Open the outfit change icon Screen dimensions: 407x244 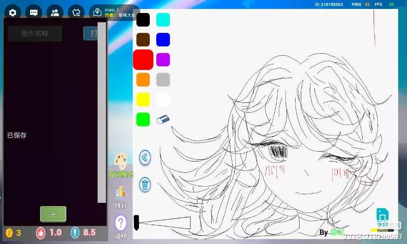point(76,13)
